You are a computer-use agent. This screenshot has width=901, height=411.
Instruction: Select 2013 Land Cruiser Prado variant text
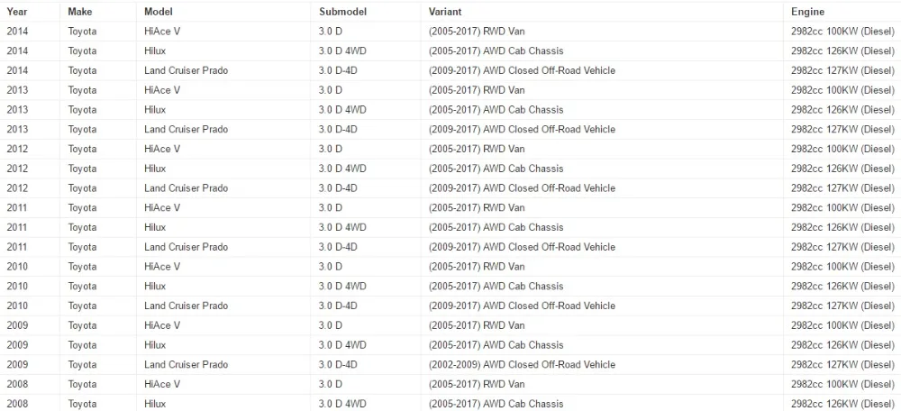pos(522,129)
